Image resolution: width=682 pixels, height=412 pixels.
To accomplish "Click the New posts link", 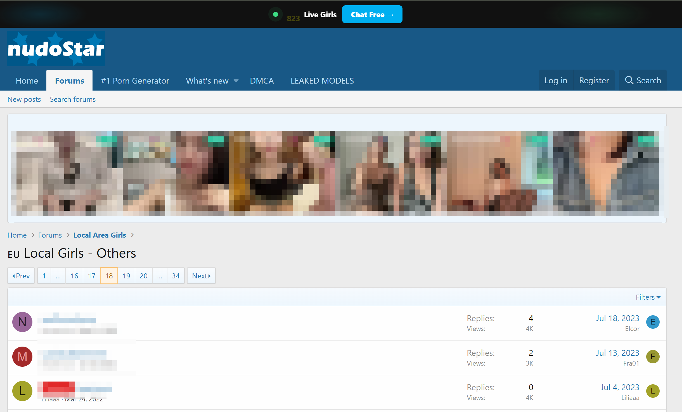I will [24, 99].
